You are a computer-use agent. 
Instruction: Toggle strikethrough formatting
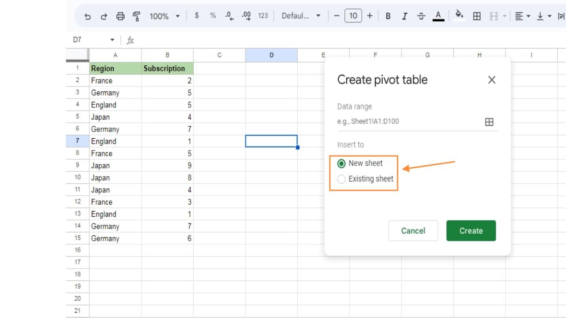click(x=421, y=16)
